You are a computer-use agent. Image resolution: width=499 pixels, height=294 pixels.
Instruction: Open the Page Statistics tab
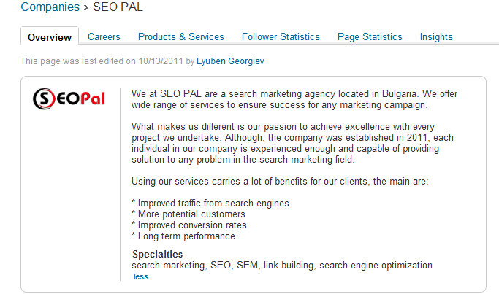(370, 37)
